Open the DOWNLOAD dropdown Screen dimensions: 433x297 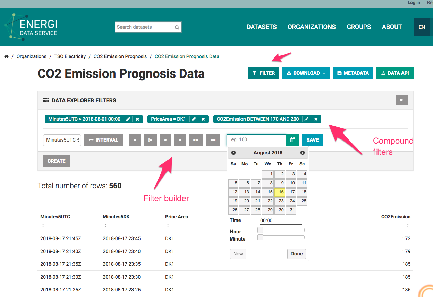click(x=306, y=73)
